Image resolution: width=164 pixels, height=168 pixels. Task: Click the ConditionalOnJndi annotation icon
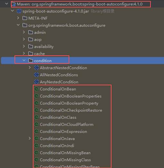point(36,145)
